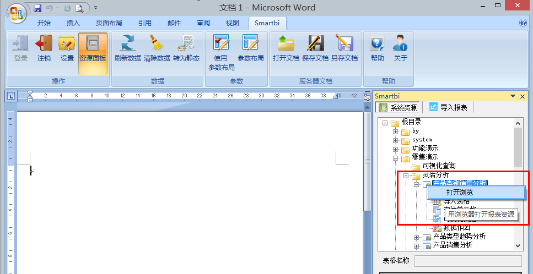Viewport: 533px width, 274px height.
Task: Click the document vertical scrollbar thumb
Action: coord(367,161)
